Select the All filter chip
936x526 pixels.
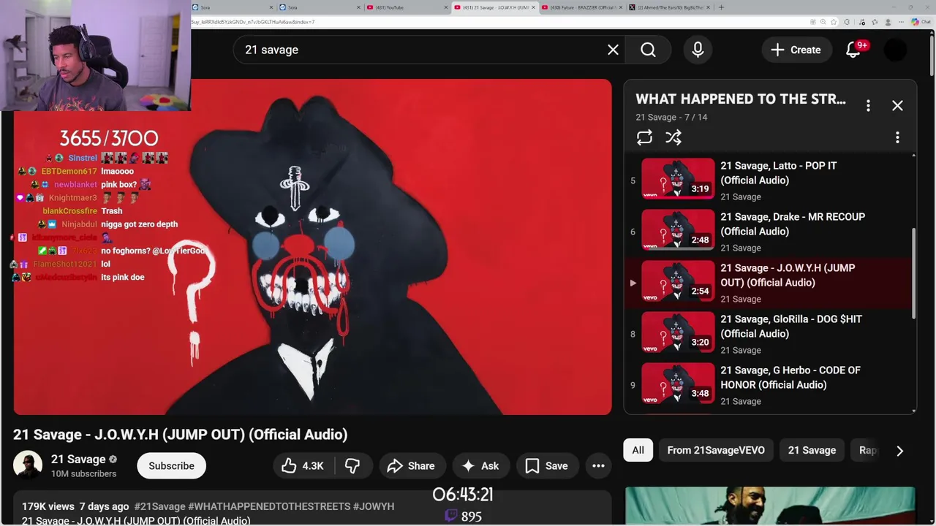coord(638,450)
